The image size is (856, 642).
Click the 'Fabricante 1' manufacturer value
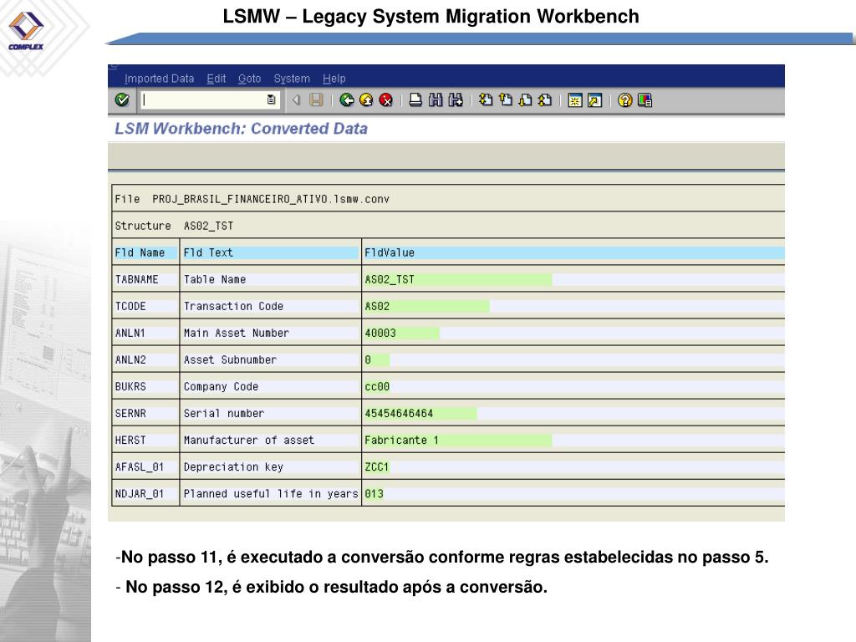coord(401,440)
